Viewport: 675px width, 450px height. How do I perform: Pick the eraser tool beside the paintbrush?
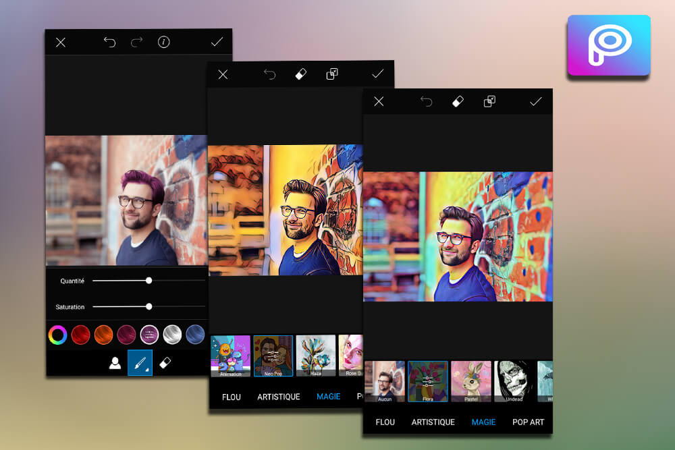[165, 363]
